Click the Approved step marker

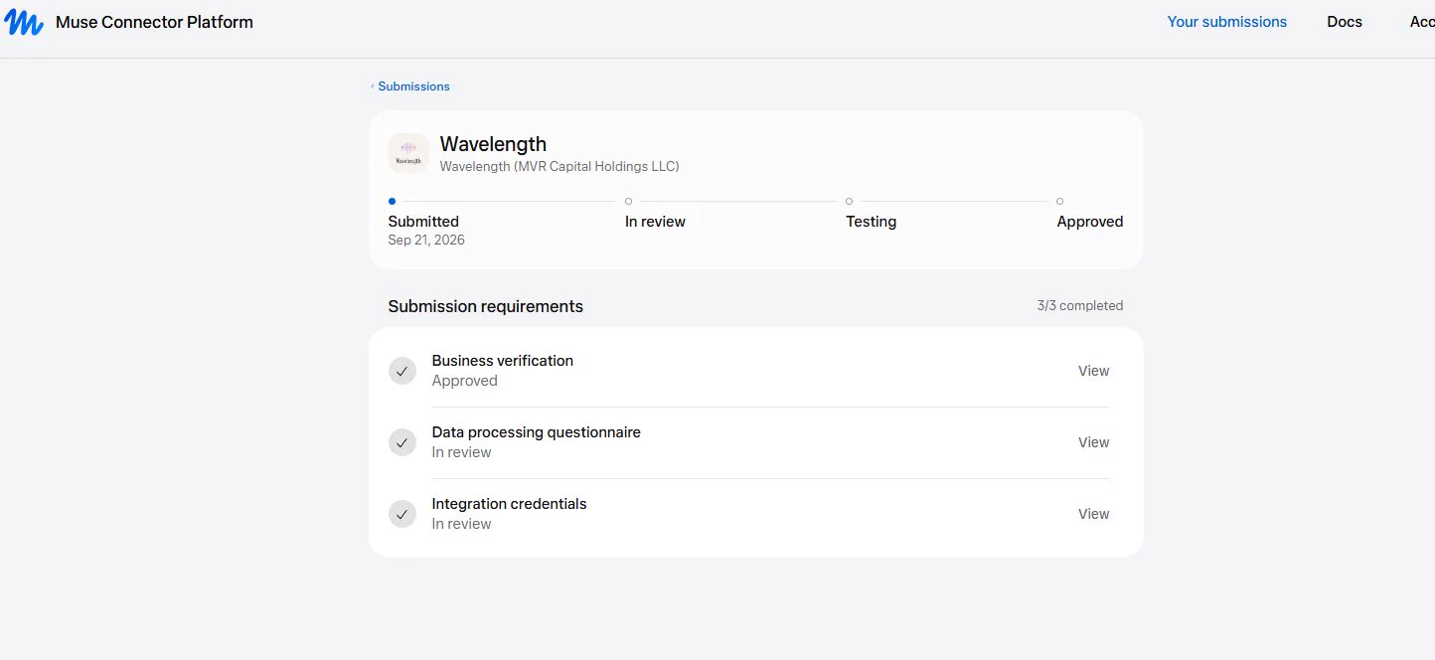[x=1060, y=201]
